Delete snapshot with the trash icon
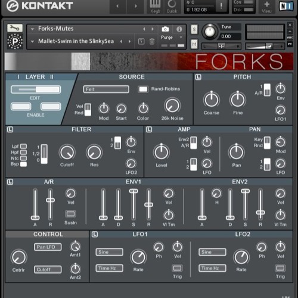 152,42
